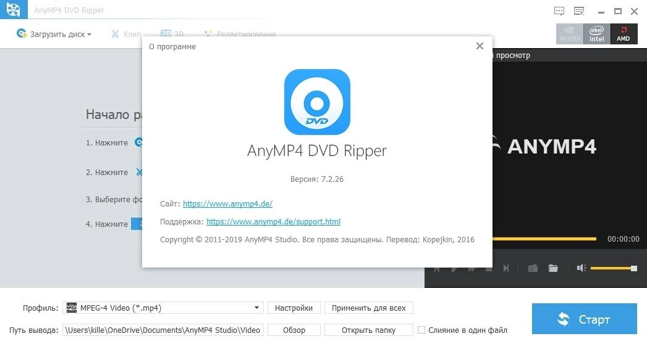Screen dimensions: 647x352
Task: Close the О программе dialog
Action: (x=480, y=46)
